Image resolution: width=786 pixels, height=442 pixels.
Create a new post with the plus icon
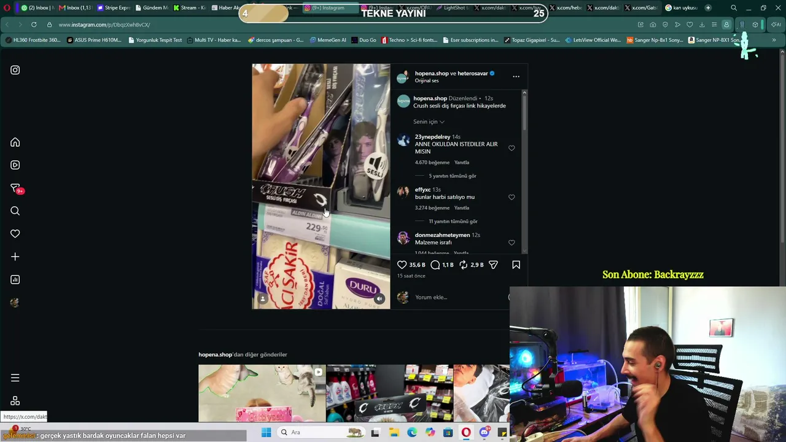click(15, 257)
